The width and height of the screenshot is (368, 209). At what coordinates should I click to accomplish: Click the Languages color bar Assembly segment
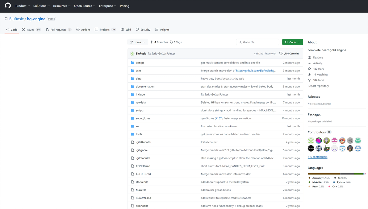tap(324, 174)
